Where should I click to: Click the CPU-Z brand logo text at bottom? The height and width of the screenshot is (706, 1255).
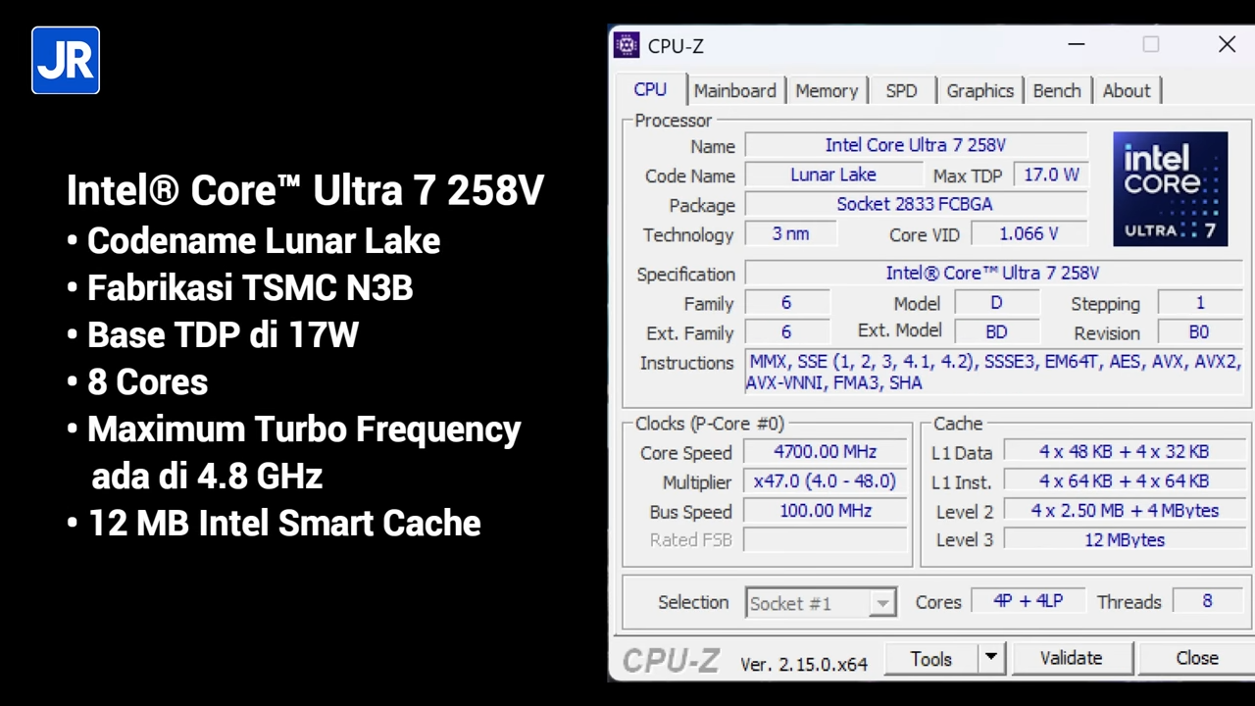click(x=672, y=661)
